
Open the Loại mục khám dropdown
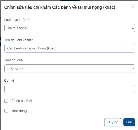tap(70, 28)
